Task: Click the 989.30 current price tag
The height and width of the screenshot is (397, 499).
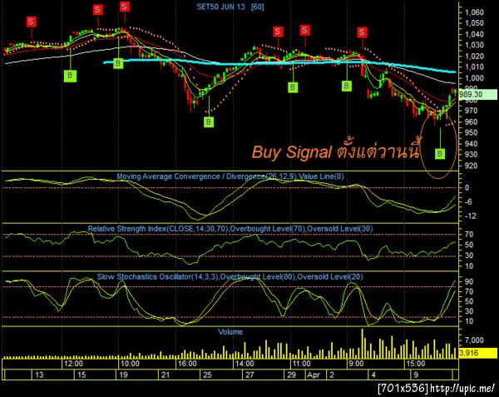Action: coord(477,95)
